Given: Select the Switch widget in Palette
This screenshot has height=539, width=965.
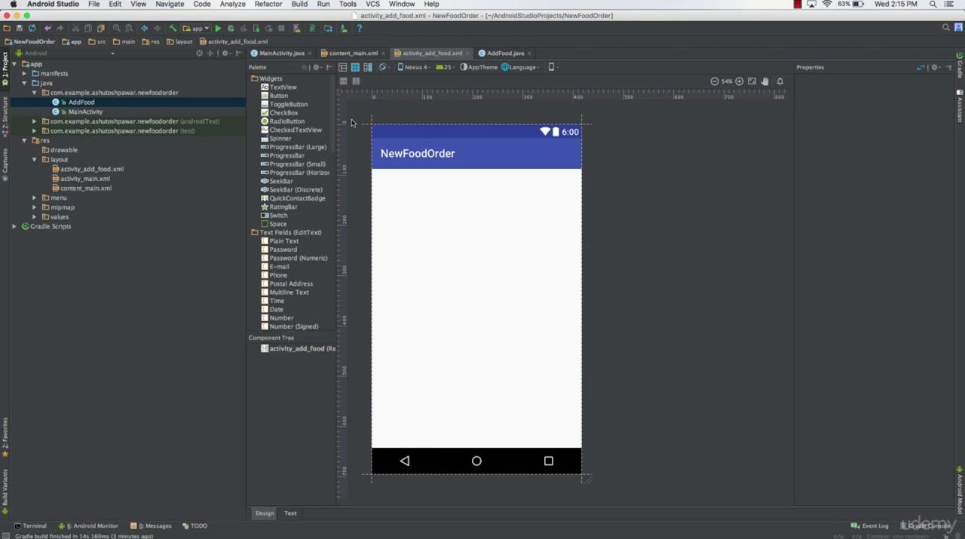Looking at the screenshot, I should coord(278,216).
